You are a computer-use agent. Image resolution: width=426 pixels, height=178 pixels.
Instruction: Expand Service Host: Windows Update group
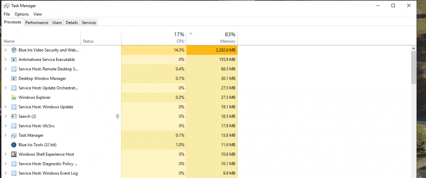pyautogui.click(x=6, y=107)
